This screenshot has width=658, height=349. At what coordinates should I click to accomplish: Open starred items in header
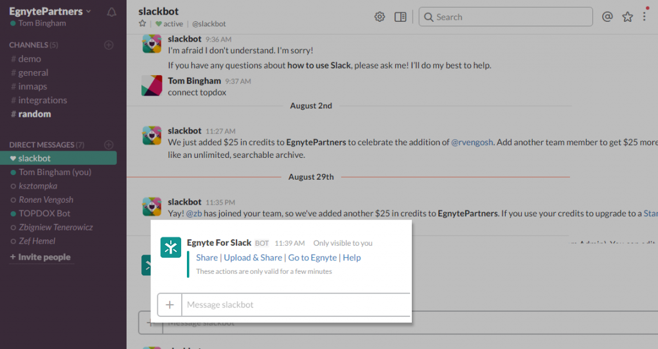[627, 17]
